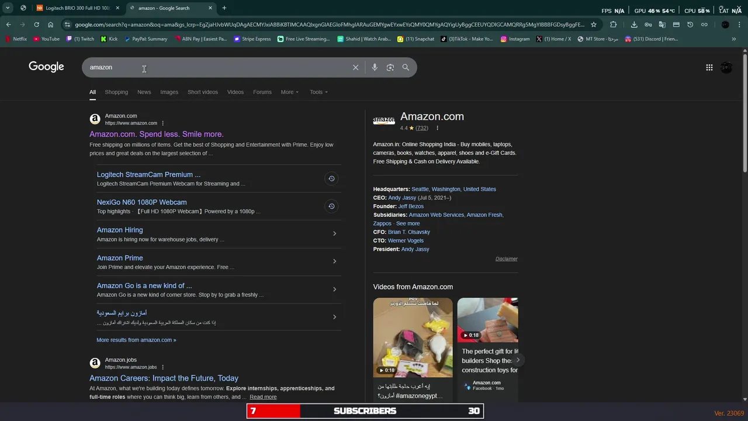Open the tab search dropdown arrow
Image resolution: width=748 pixels, height=421 pixels.
tap(8, 8)
